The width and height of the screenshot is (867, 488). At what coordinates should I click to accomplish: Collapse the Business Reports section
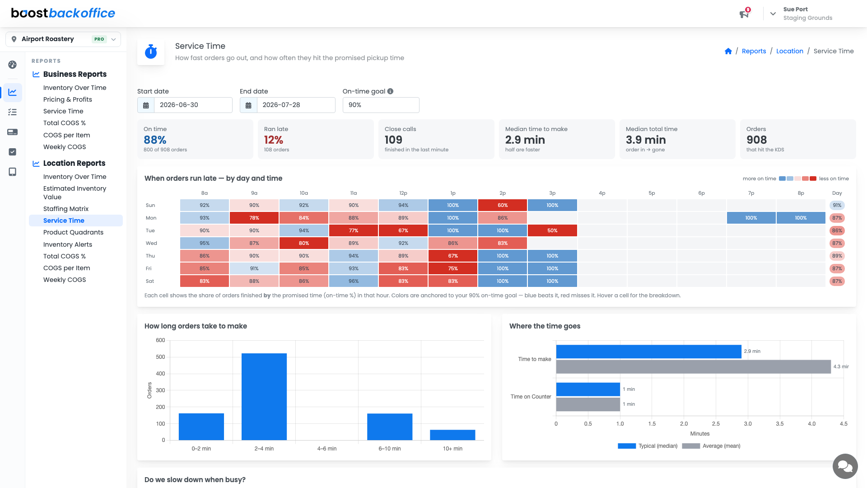click(75, 75)
